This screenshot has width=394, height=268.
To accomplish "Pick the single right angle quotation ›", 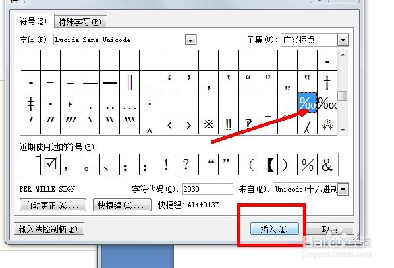I will [x=188, y=124].
